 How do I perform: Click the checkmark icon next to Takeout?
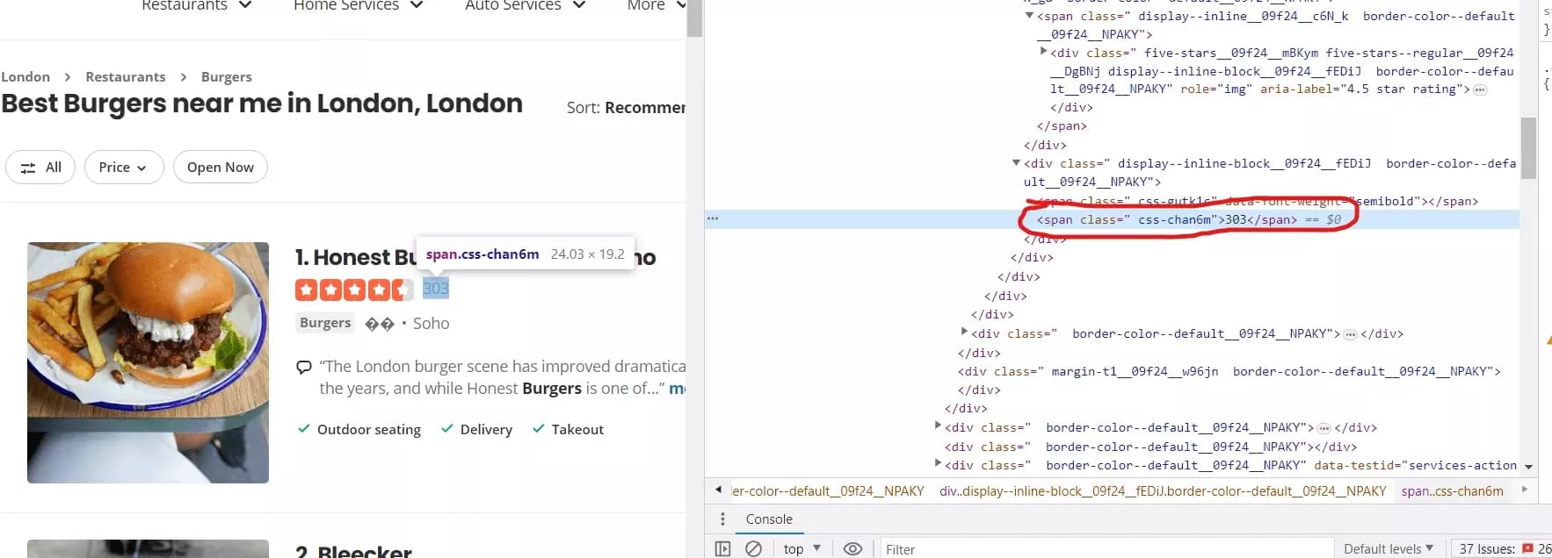(539, 429)
